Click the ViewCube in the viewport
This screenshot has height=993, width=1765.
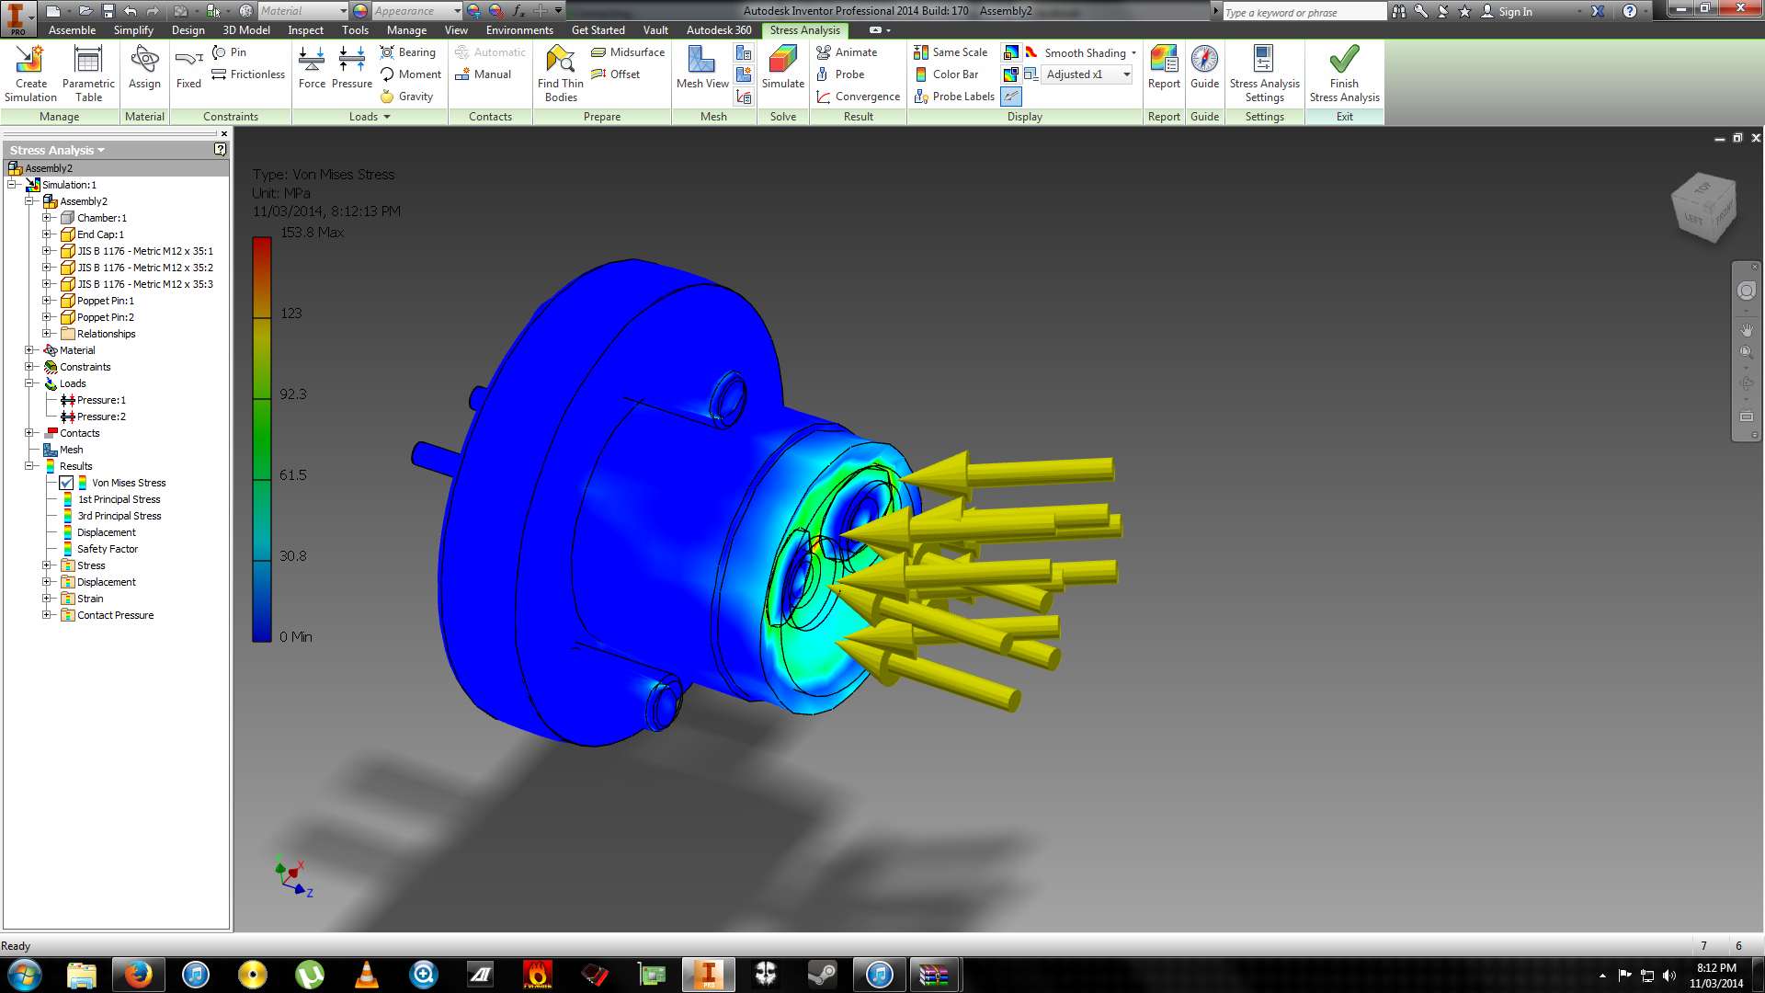click(x=1703, y=209)
